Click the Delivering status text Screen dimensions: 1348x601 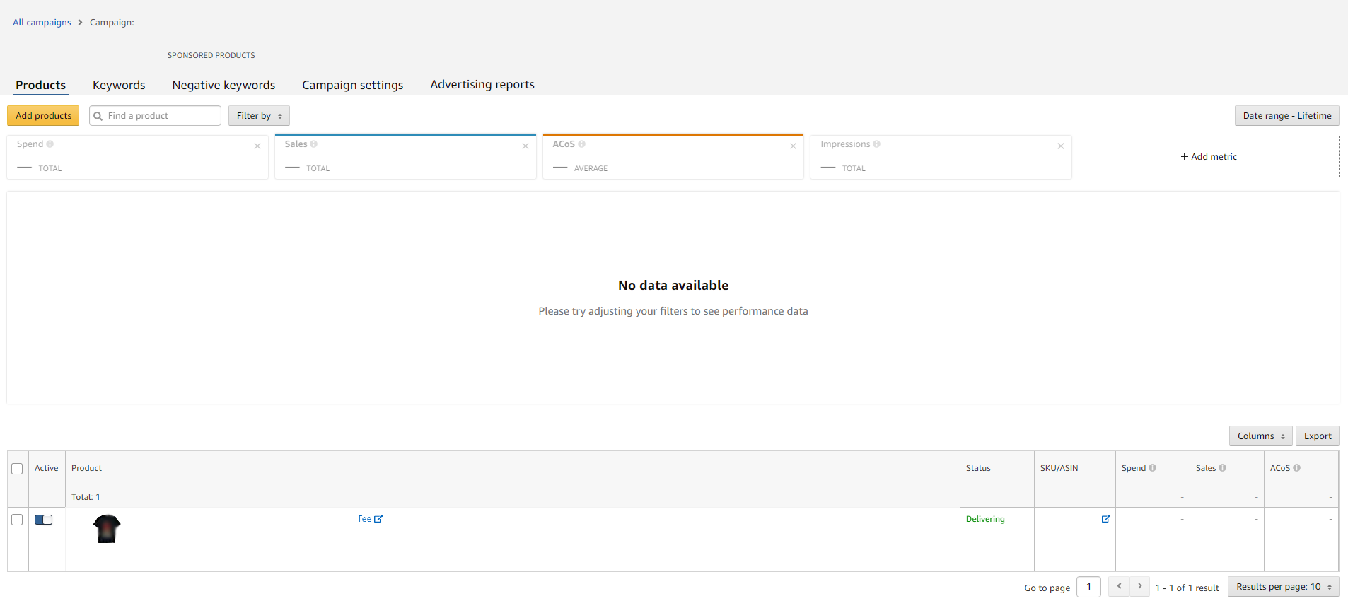tap(985, 519)
